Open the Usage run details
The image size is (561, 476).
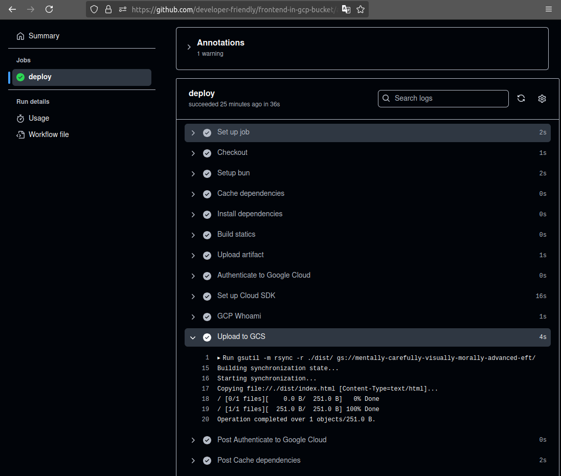click(38, 118)
